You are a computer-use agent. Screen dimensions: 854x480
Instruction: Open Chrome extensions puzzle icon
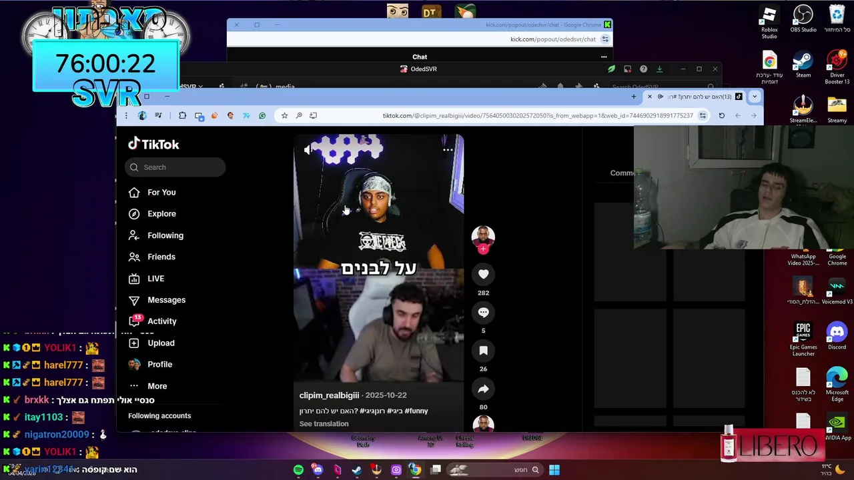click(x=182, y=115)
